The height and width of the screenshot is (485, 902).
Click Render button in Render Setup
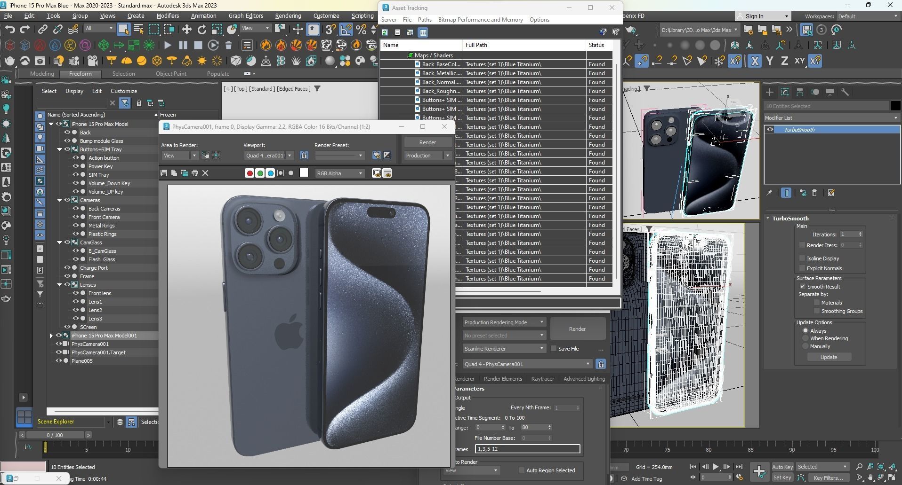[x=577, y=329]
